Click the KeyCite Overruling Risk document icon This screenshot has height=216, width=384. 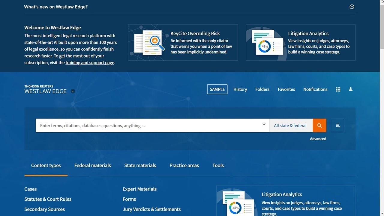(x=149, y=43)
